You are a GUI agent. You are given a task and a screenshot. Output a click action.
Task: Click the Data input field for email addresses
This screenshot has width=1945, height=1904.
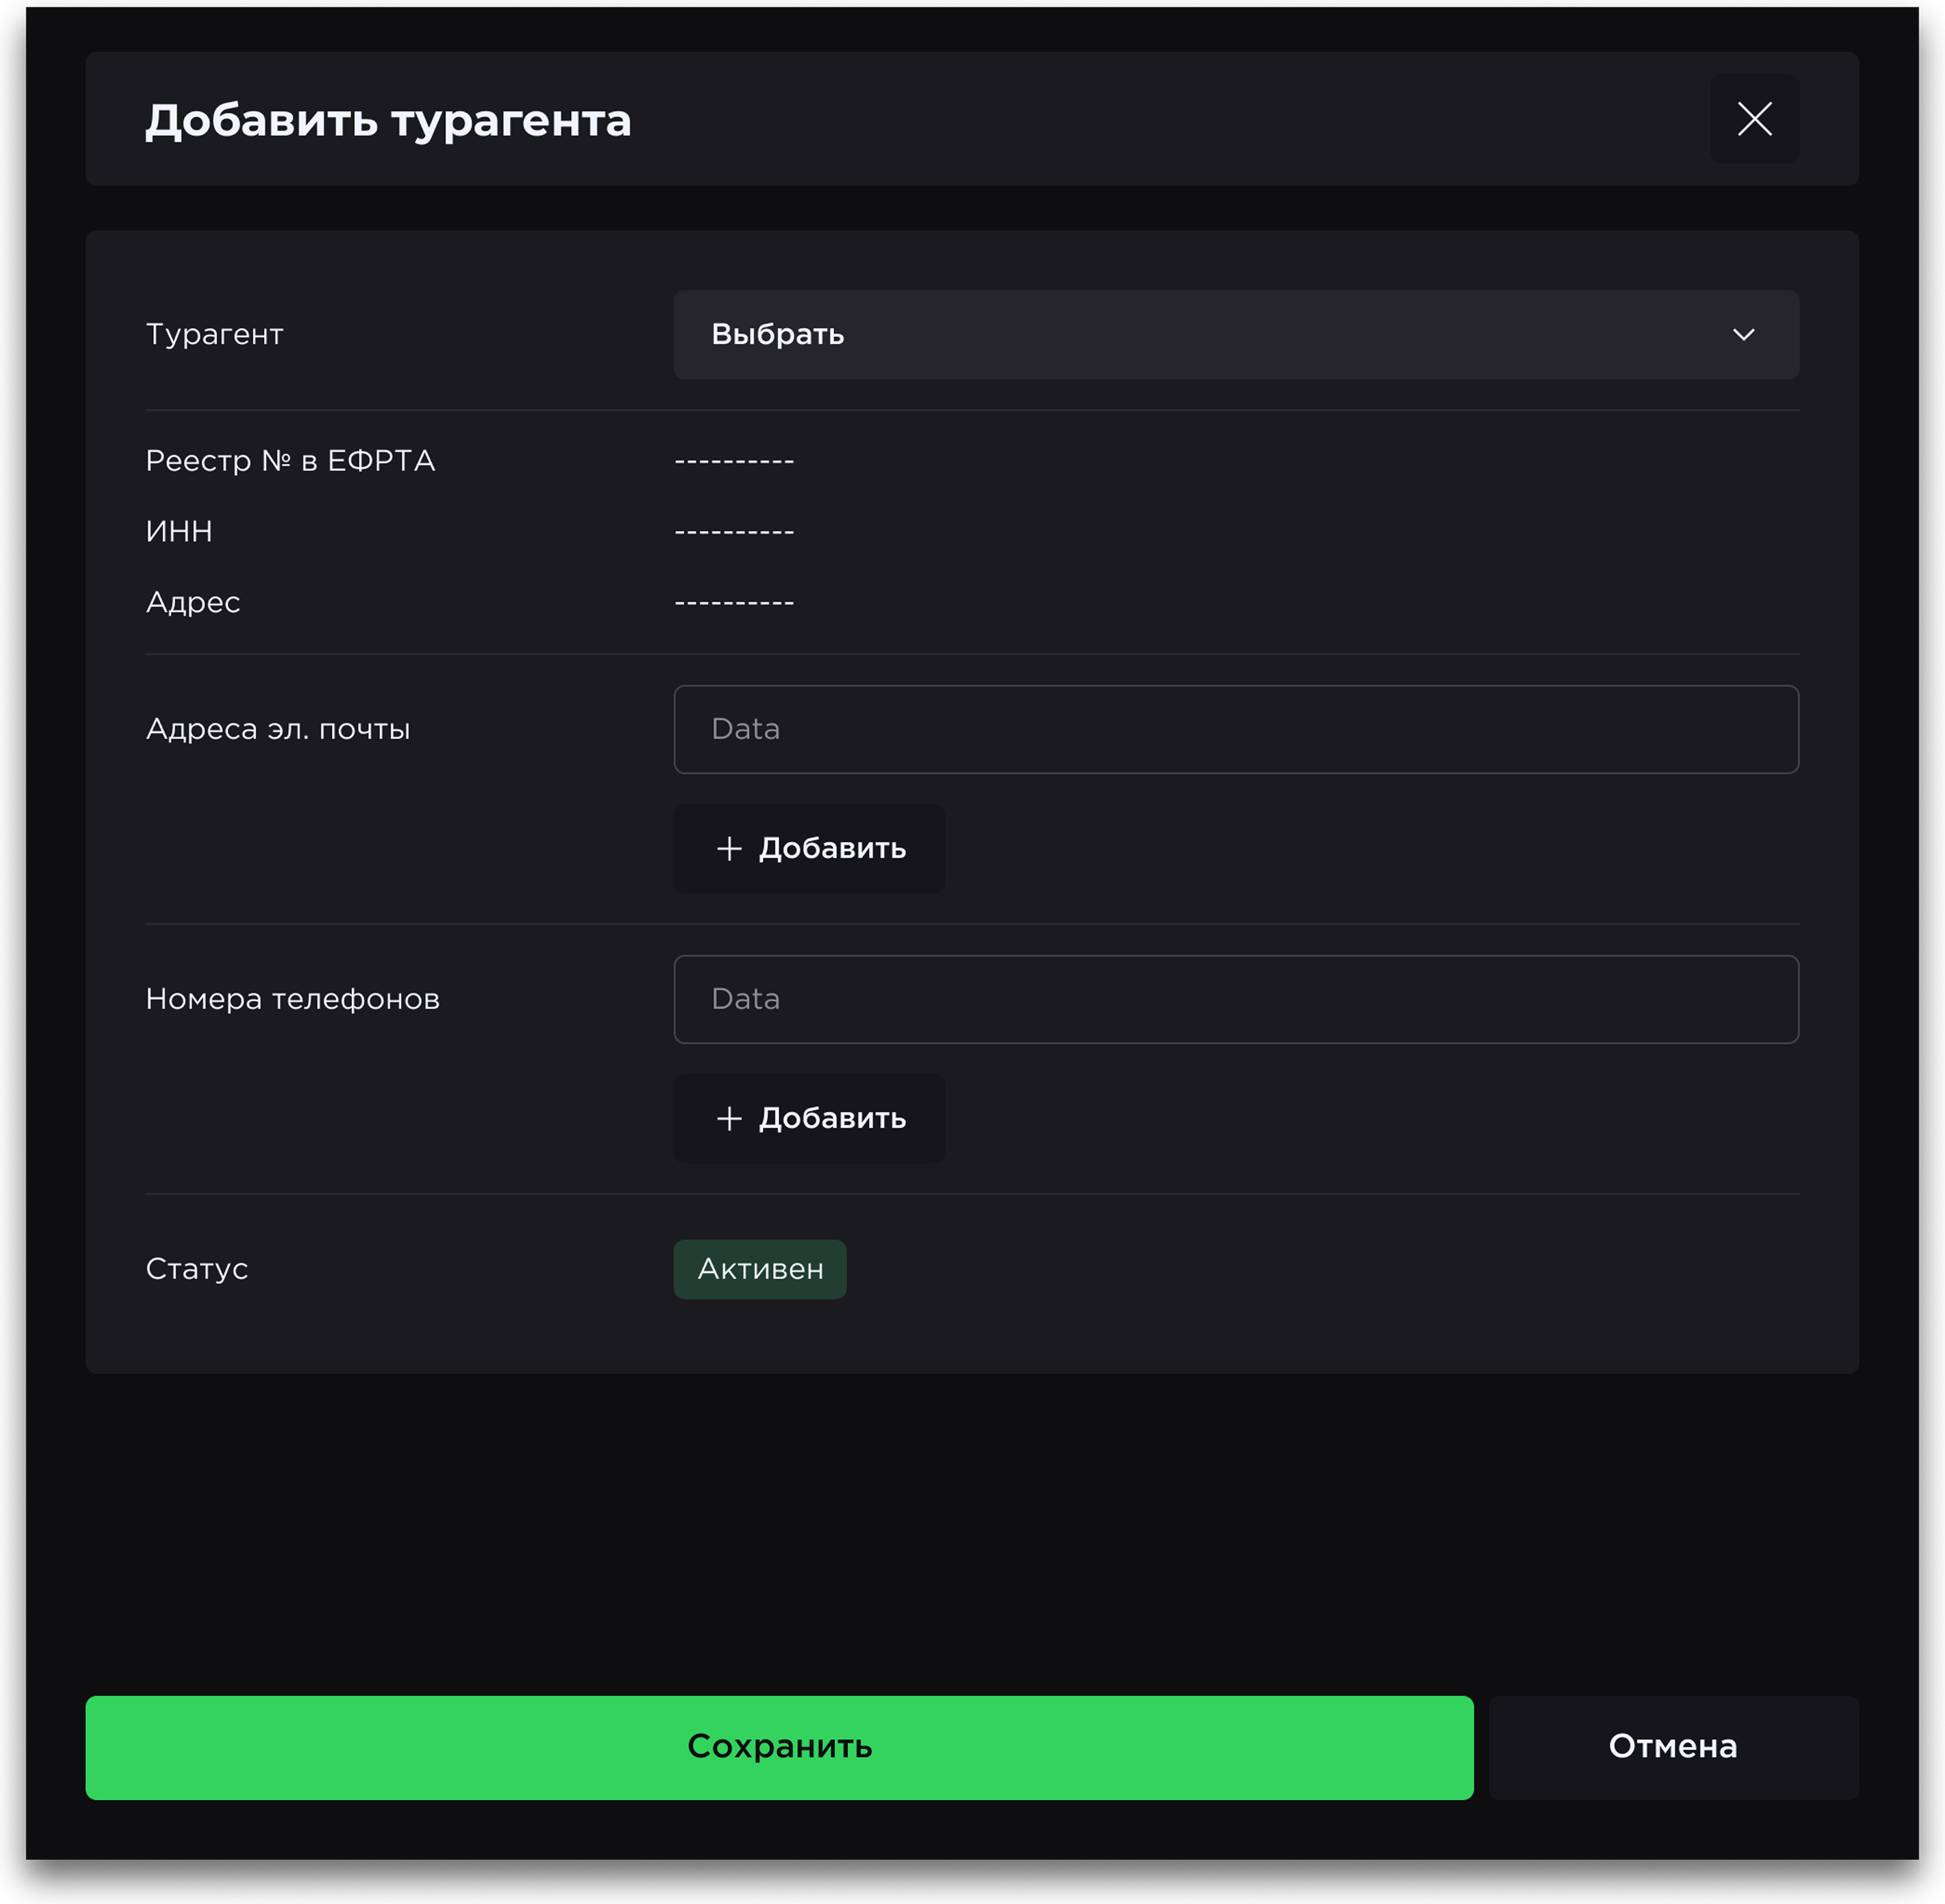(1235, 729)
